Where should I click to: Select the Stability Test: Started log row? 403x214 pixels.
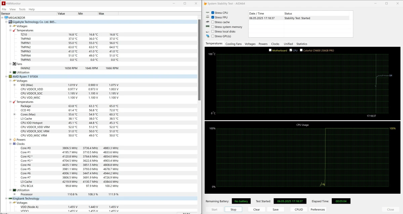(x=299, y=18)
